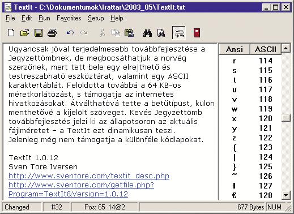Select the ASCII row for 'v' 118
294x214 pixels.
(x=250, y=99)
